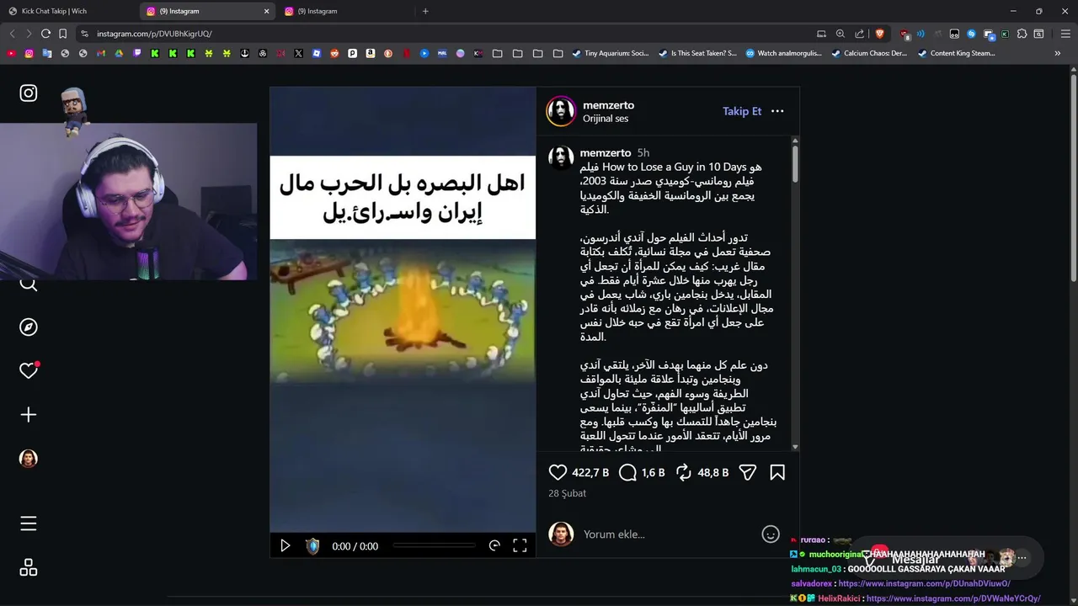Share this page via address bar icon

click(x=859, y=34)
